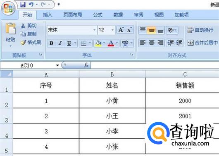Toggle middle vertical alignment button
The image size is (219, 156).
(152, 30)
